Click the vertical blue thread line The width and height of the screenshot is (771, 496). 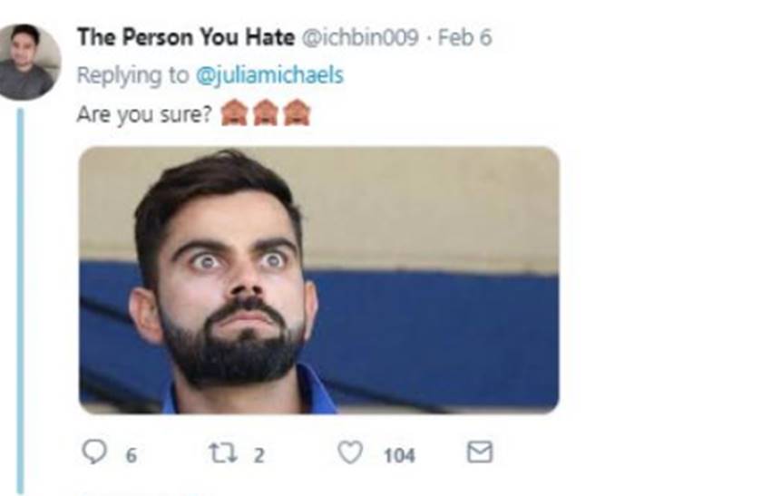(20, 299)
